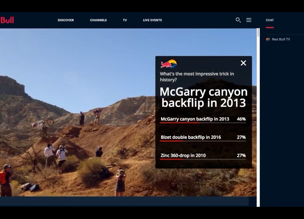
Task: Open the search magnifier icon
Action: 238,20
